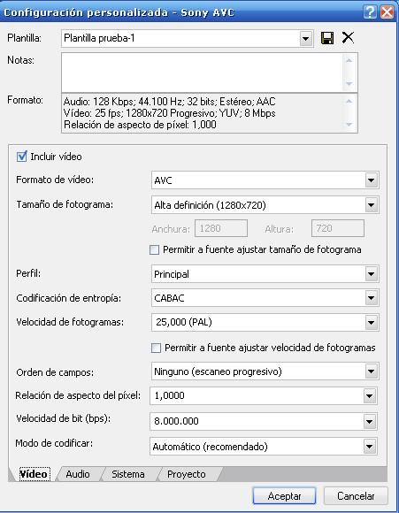Screen dimensions: 399x513
Task: Click the Cancelar button
Action: coord(356,496)
